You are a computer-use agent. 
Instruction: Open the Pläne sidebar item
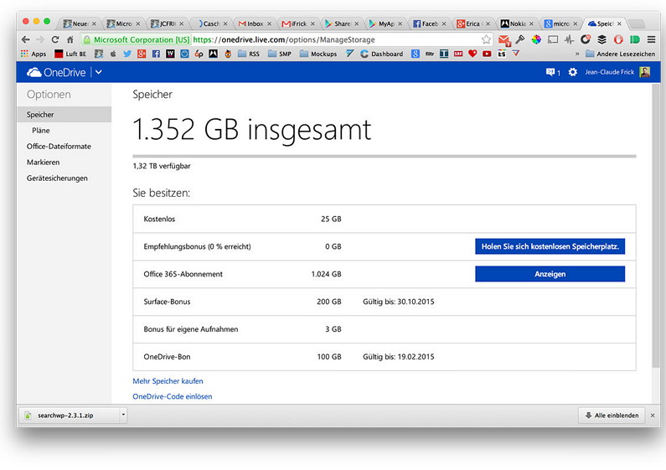tap(41, 131)
